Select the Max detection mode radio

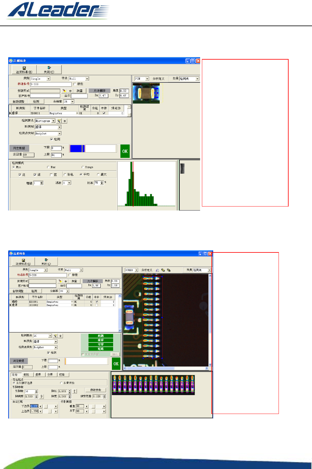point(48,167)
